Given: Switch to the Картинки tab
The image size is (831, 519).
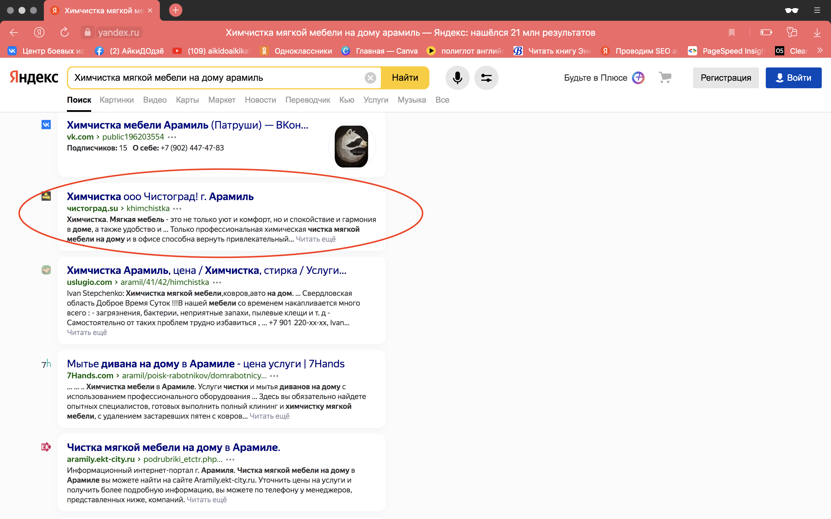Looking at the screenshot, I should (x=116, y=100).
